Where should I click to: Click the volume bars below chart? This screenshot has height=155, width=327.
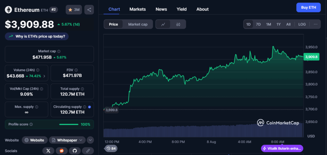pyautogui.click(x=203, y=131)
